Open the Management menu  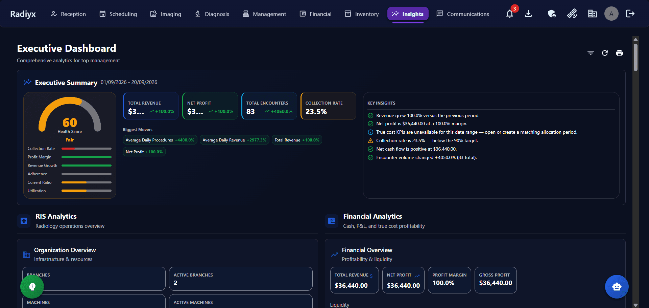(264, 14)
